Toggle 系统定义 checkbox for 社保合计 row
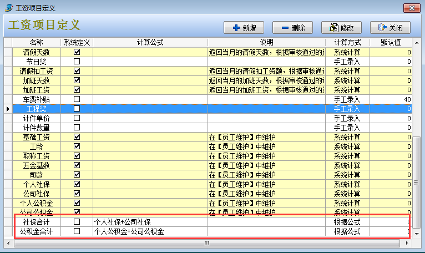Viewport: 425px width, 253px height. coord(77,222)
